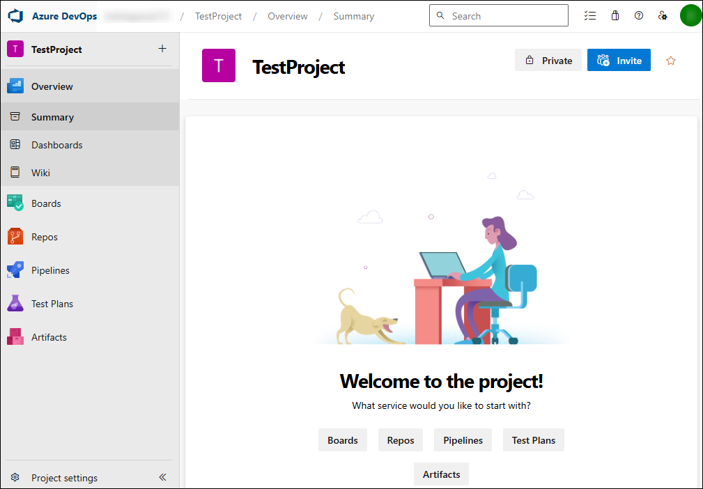Open Dashboards in the left navigation

tap(90, 144)
